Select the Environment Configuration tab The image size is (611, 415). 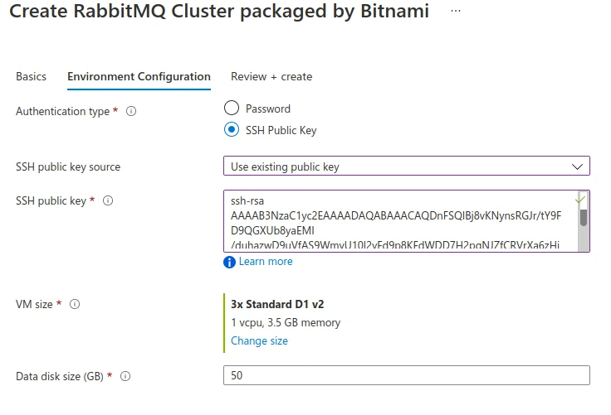(139, 76)
